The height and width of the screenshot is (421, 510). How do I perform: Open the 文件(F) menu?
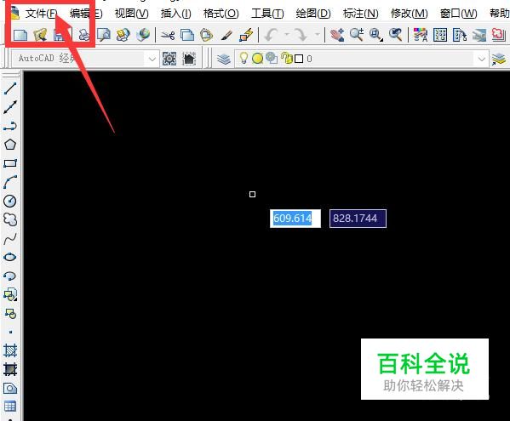pyautogui.click(x=42, y=14)
